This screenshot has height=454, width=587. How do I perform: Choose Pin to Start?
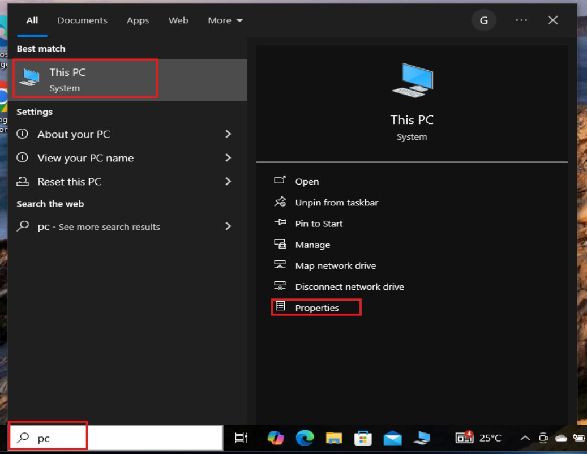(319, 224)
